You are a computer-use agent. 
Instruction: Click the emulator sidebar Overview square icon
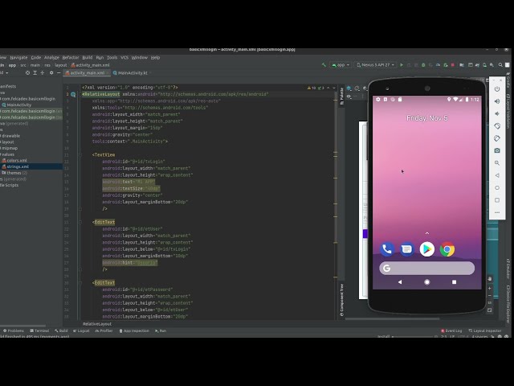[x=497, y=200]
